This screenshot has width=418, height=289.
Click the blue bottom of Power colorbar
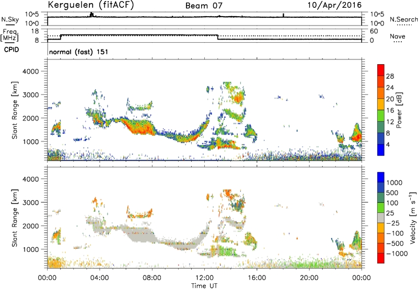(381, 150)
